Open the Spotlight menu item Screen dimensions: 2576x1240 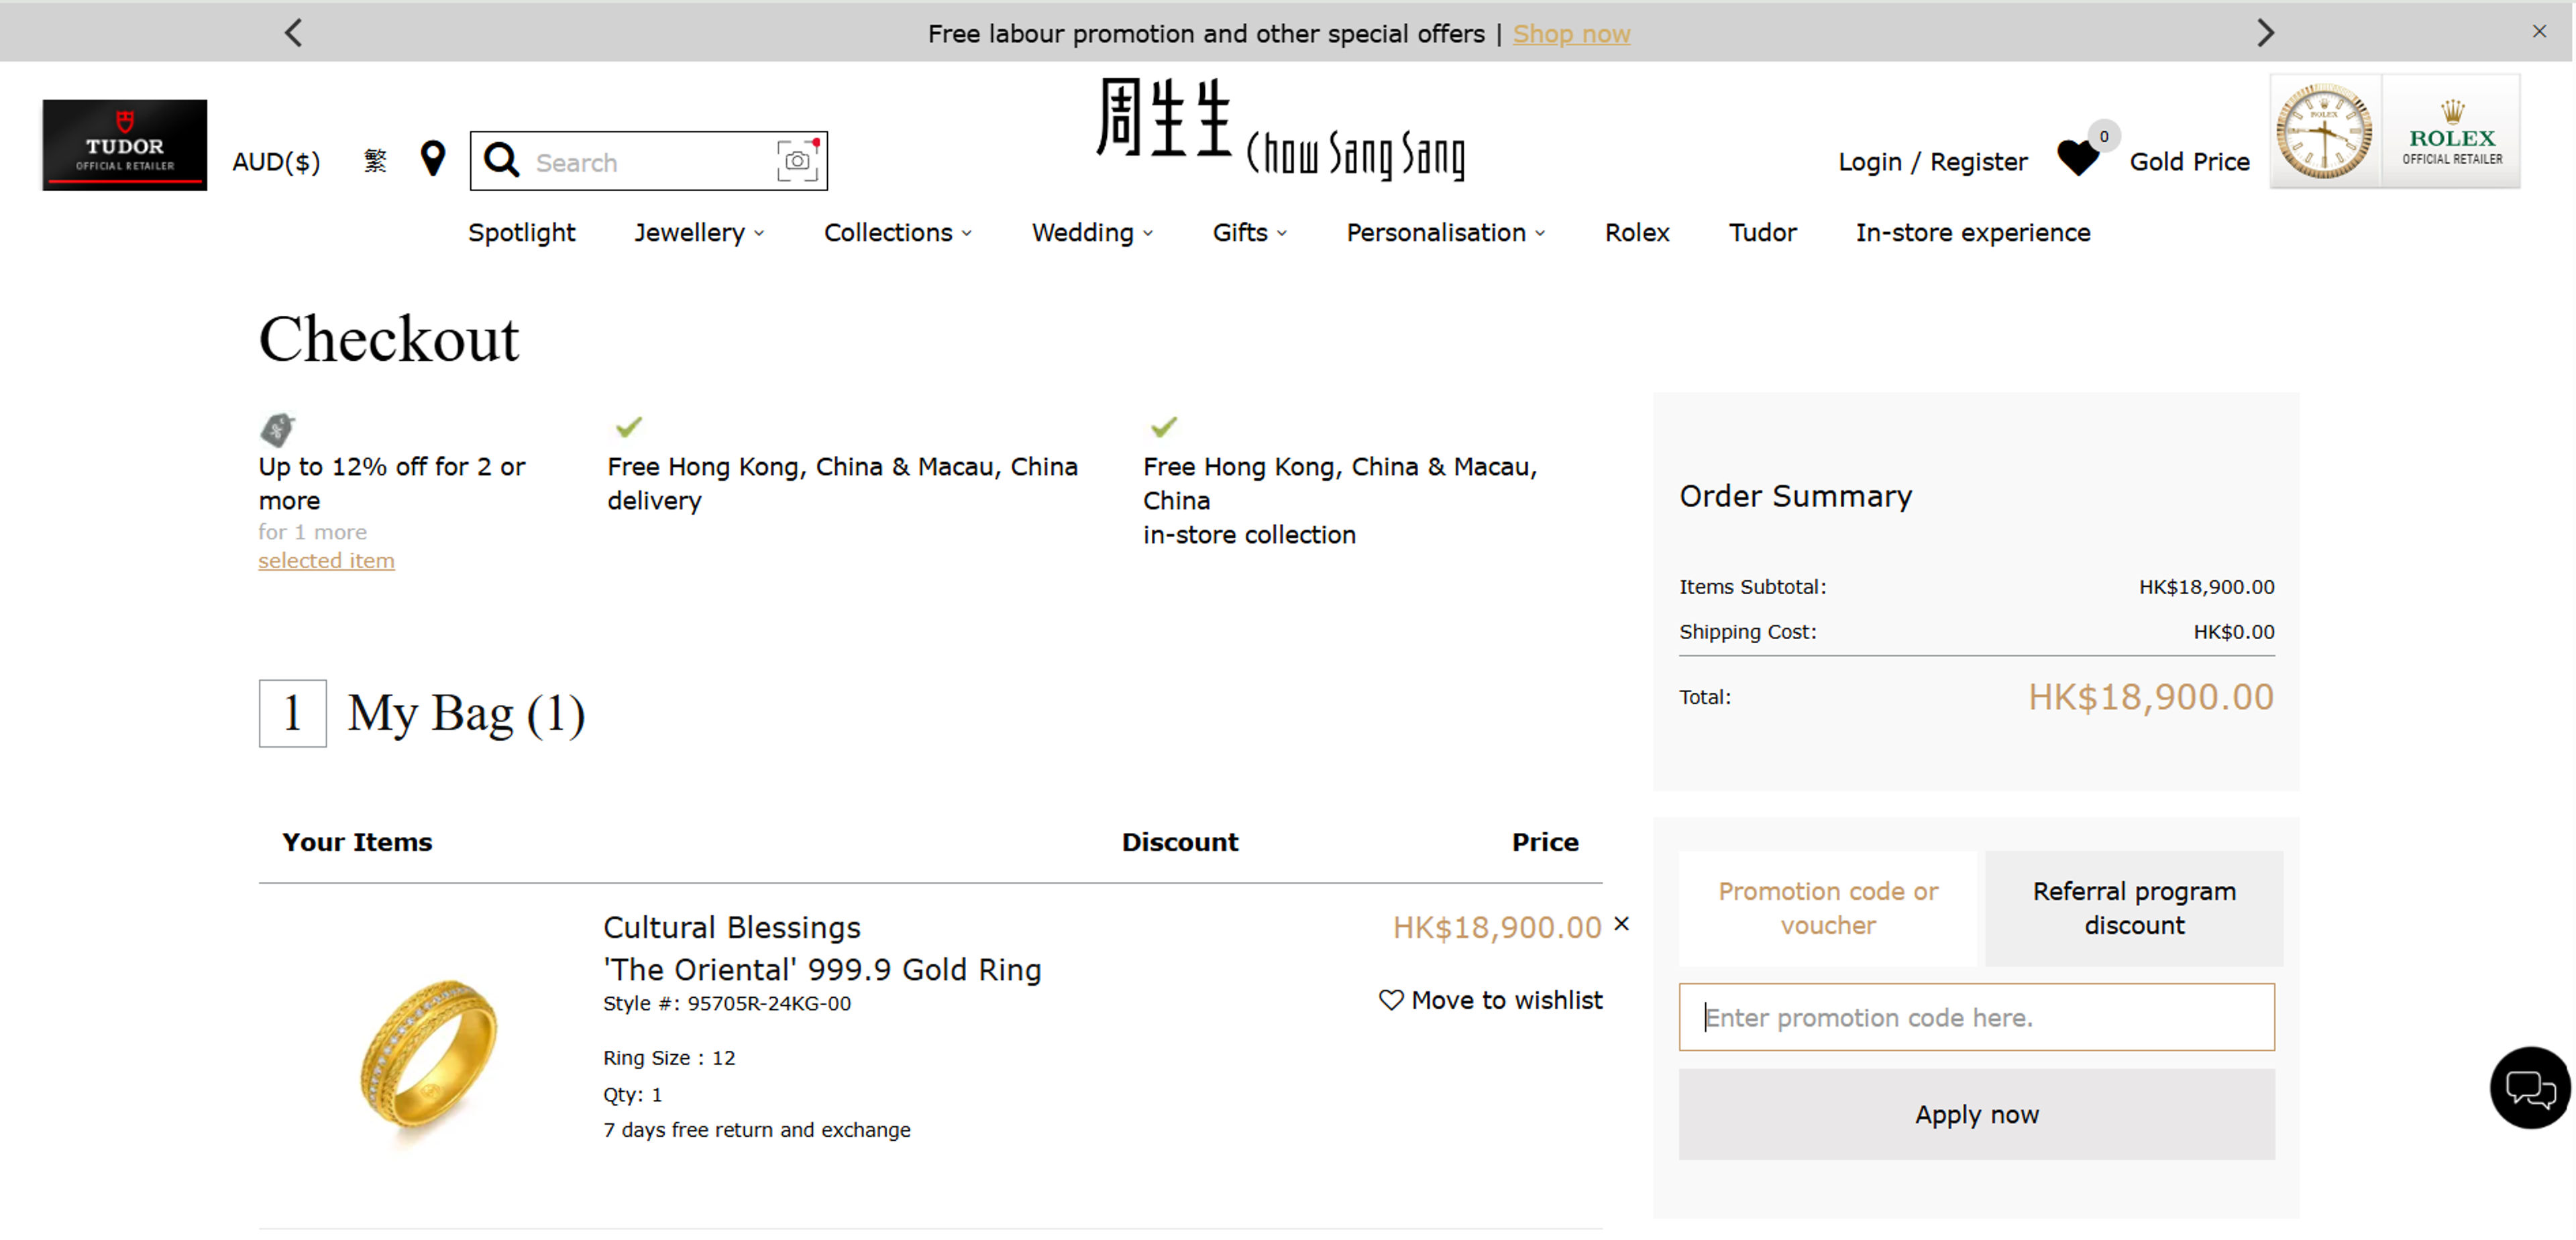(521, 233)
